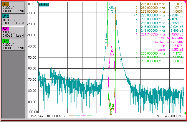Click S12 marker 1 triangle at passband top

[x=110, y=7]
